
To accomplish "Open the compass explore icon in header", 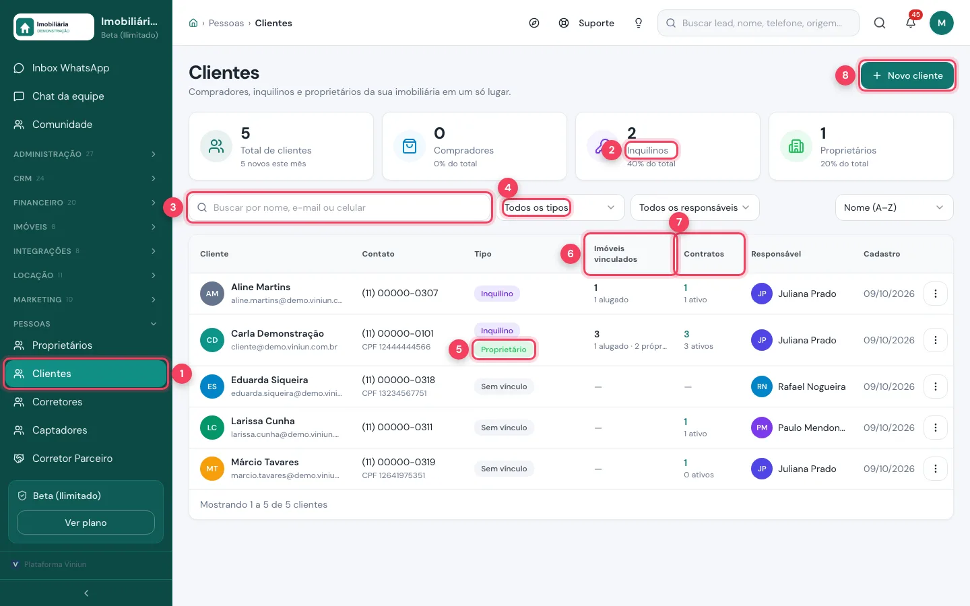I will [534, 23].
